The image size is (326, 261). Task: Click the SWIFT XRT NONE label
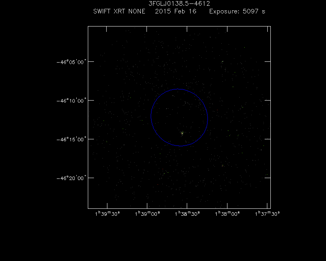119,11
